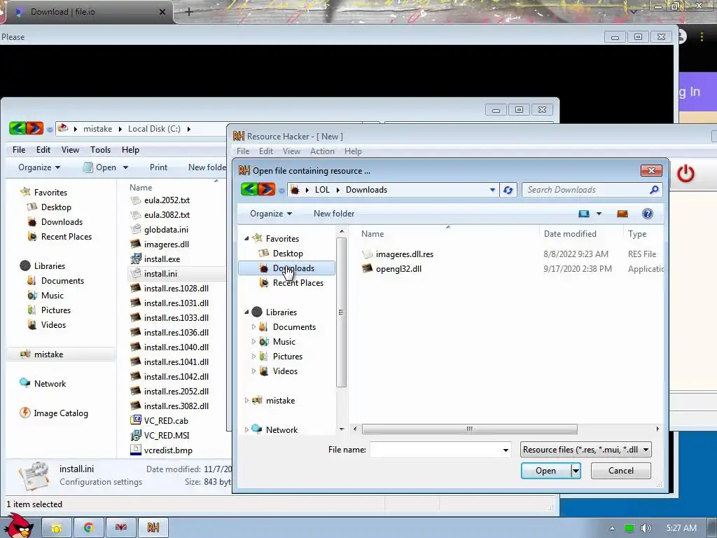The width and height of the screenshot is (717, 538).
Task: Open the Organize dropdown in the dialog
Action: click(271, 214)
